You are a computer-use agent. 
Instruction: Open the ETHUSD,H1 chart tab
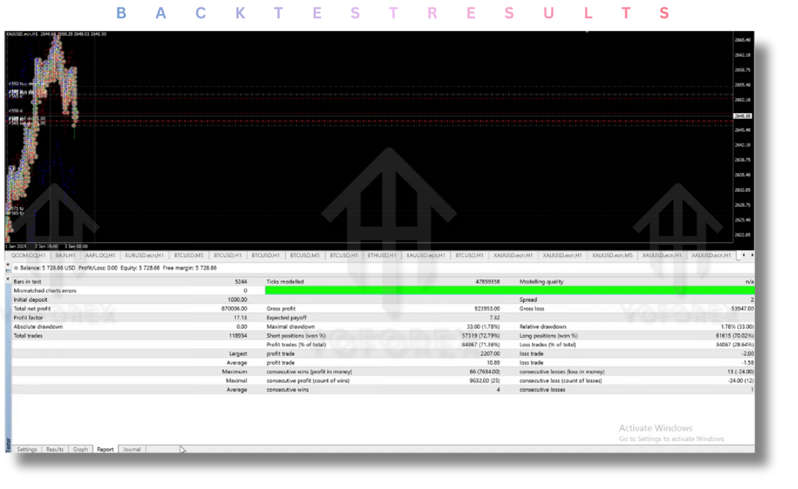pos(382,256)
